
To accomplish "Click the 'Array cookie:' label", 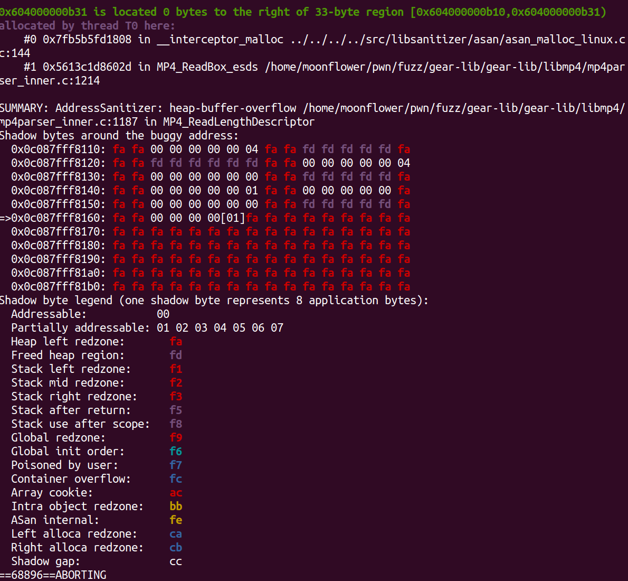I will pos(52,493).
